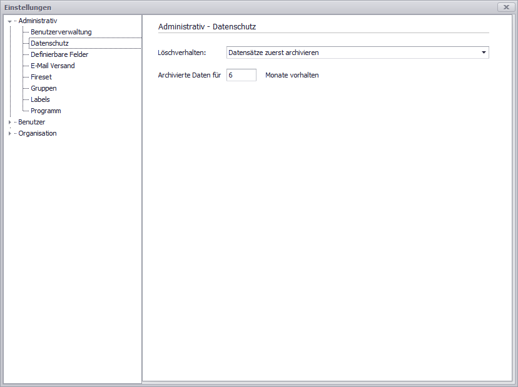
Task: Open the Programm settings entry
Action: [x=46, y=111]
